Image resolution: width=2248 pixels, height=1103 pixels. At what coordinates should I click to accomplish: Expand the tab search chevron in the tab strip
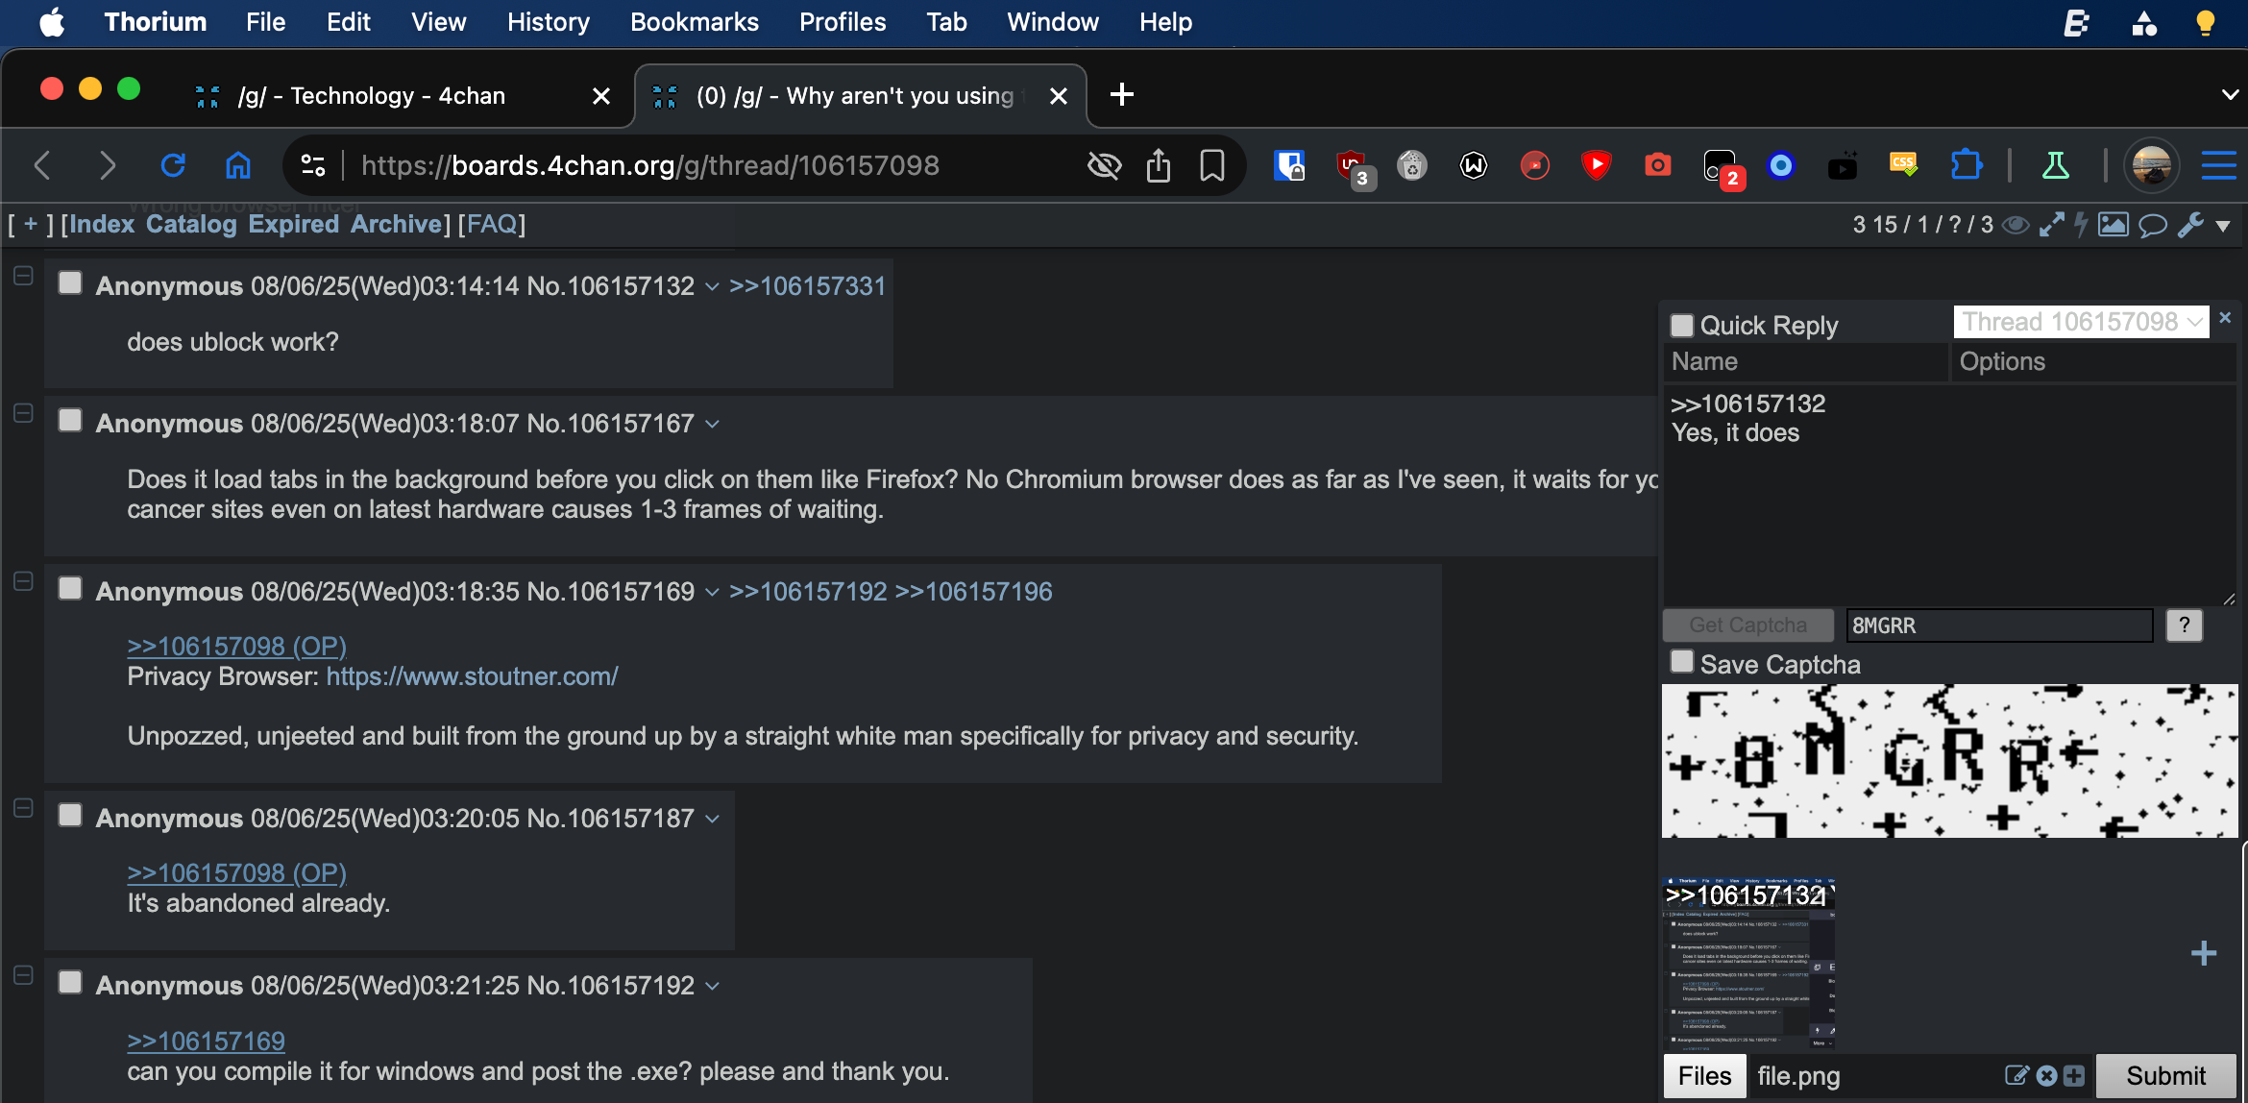(x=2230, y=95)
